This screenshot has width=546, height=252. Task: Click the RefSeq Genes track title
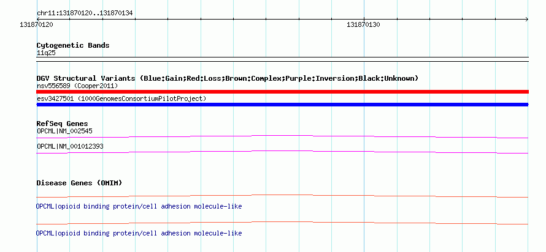pos(63,124)
